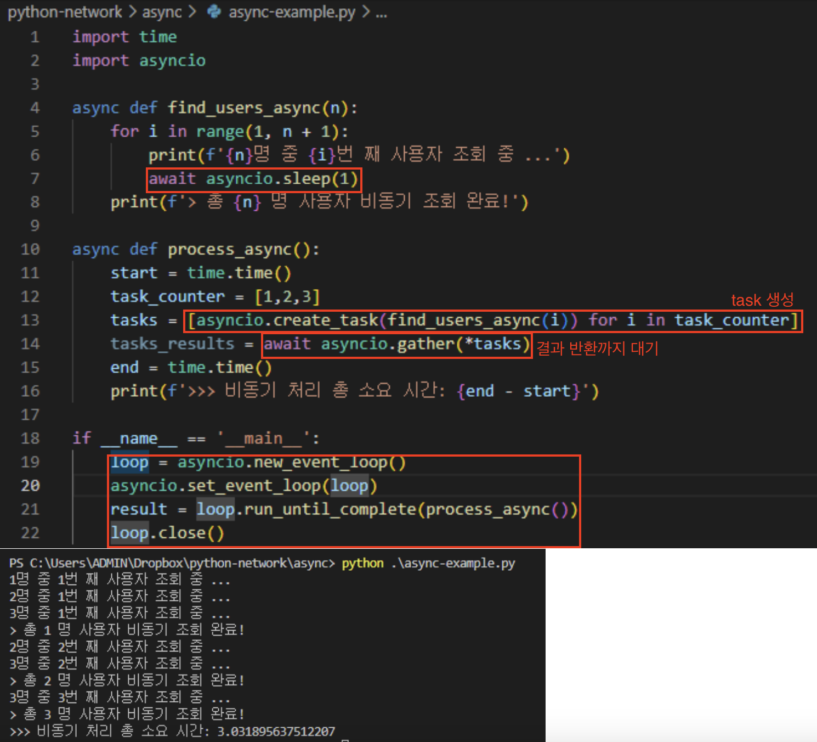817x742 pixels.
Task: Click the text 'import time'
Action: [x=125, y=37]
